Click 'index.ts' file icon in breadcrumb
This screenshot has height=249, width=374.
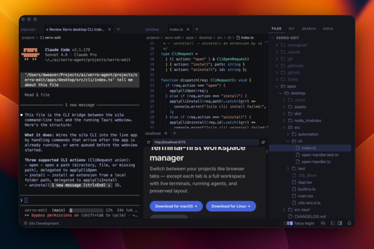238,37
